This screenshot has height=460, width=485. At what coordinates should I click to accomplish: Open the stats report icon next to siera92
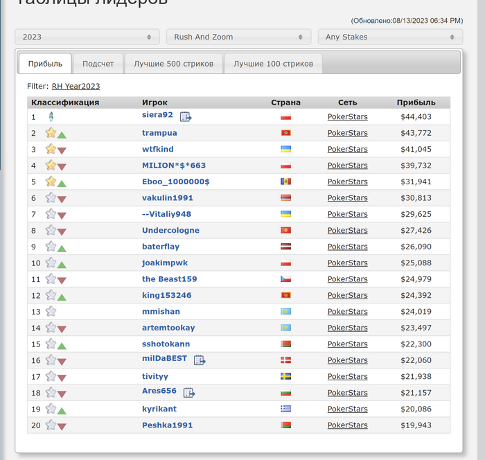coord(186,116)
